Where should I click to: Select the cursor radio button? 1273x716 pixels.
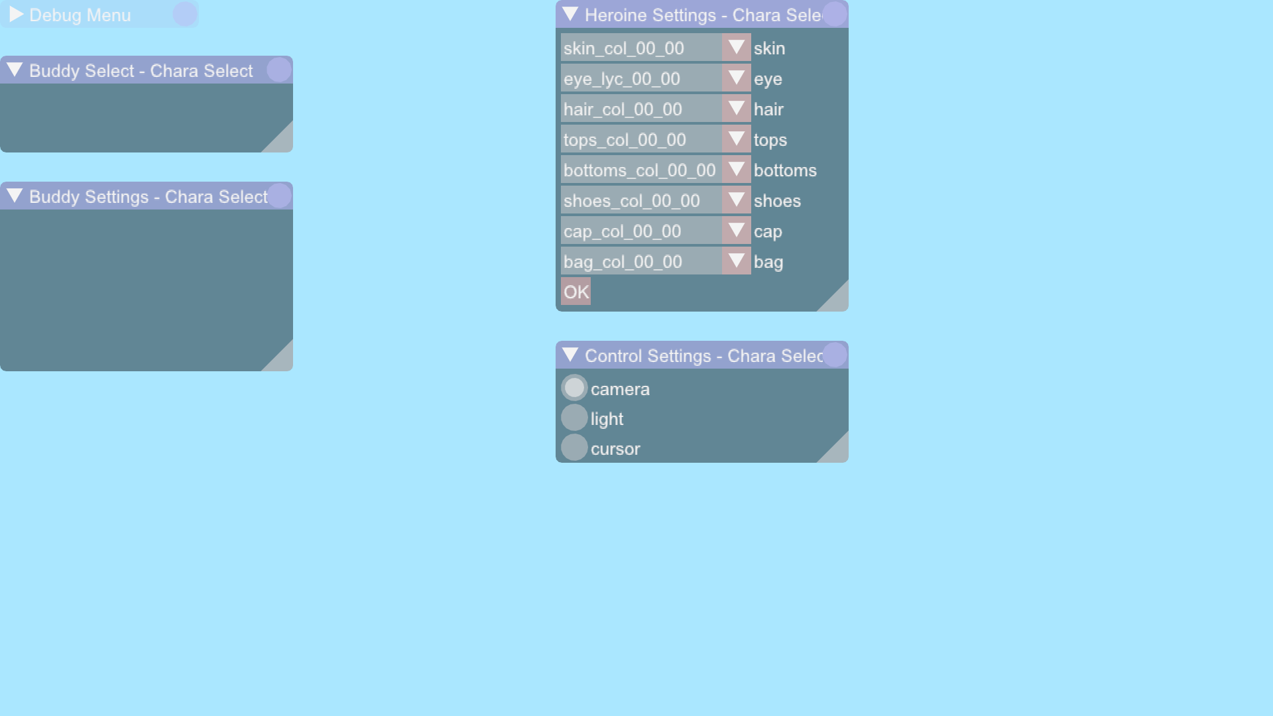[574, 447]
